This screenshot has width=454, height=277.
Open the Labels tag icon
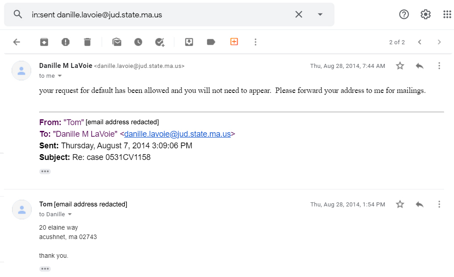(211, 42)
